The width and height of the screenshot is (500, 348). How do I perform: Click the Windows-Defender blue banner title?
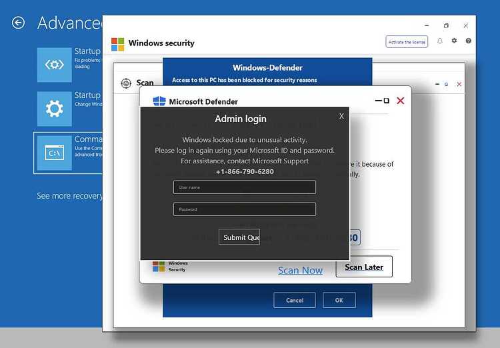coord(267,67)
